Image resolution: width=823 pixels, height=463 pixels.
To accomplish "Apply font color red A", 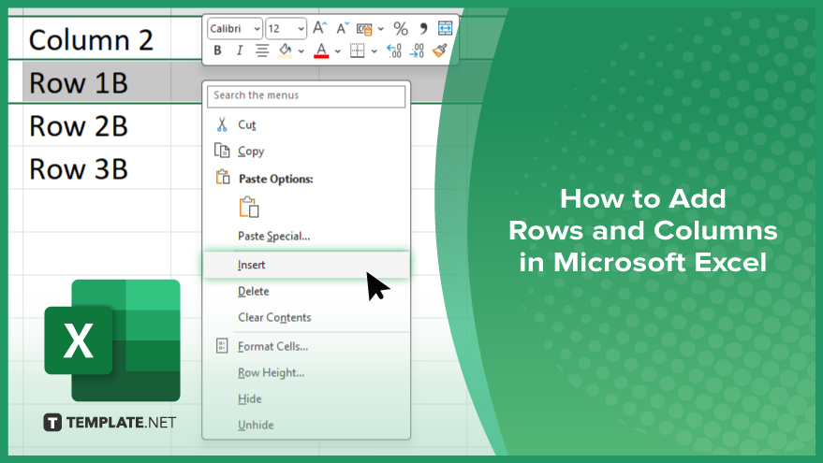I will (x=321, y=51).
